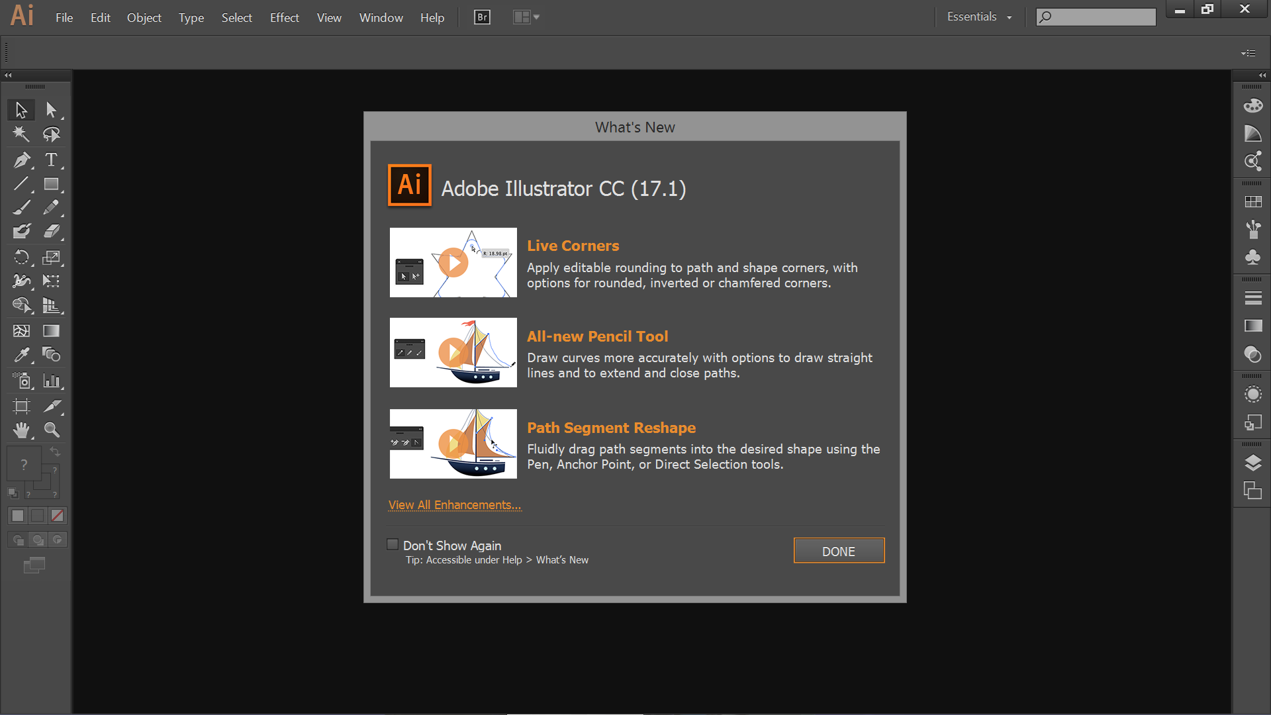Viewport: 1271px width, 715px height.
Task: Open the Window menu
Action: tap(381, 18)
